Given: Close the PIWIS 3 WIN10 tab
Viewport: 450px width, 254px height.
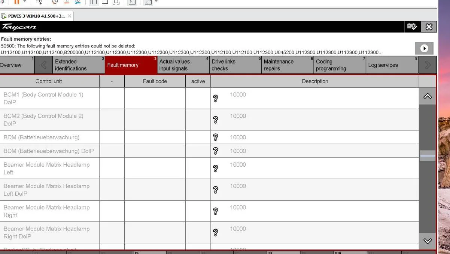Looking at the screenshot, I should [x=69, y=16].
